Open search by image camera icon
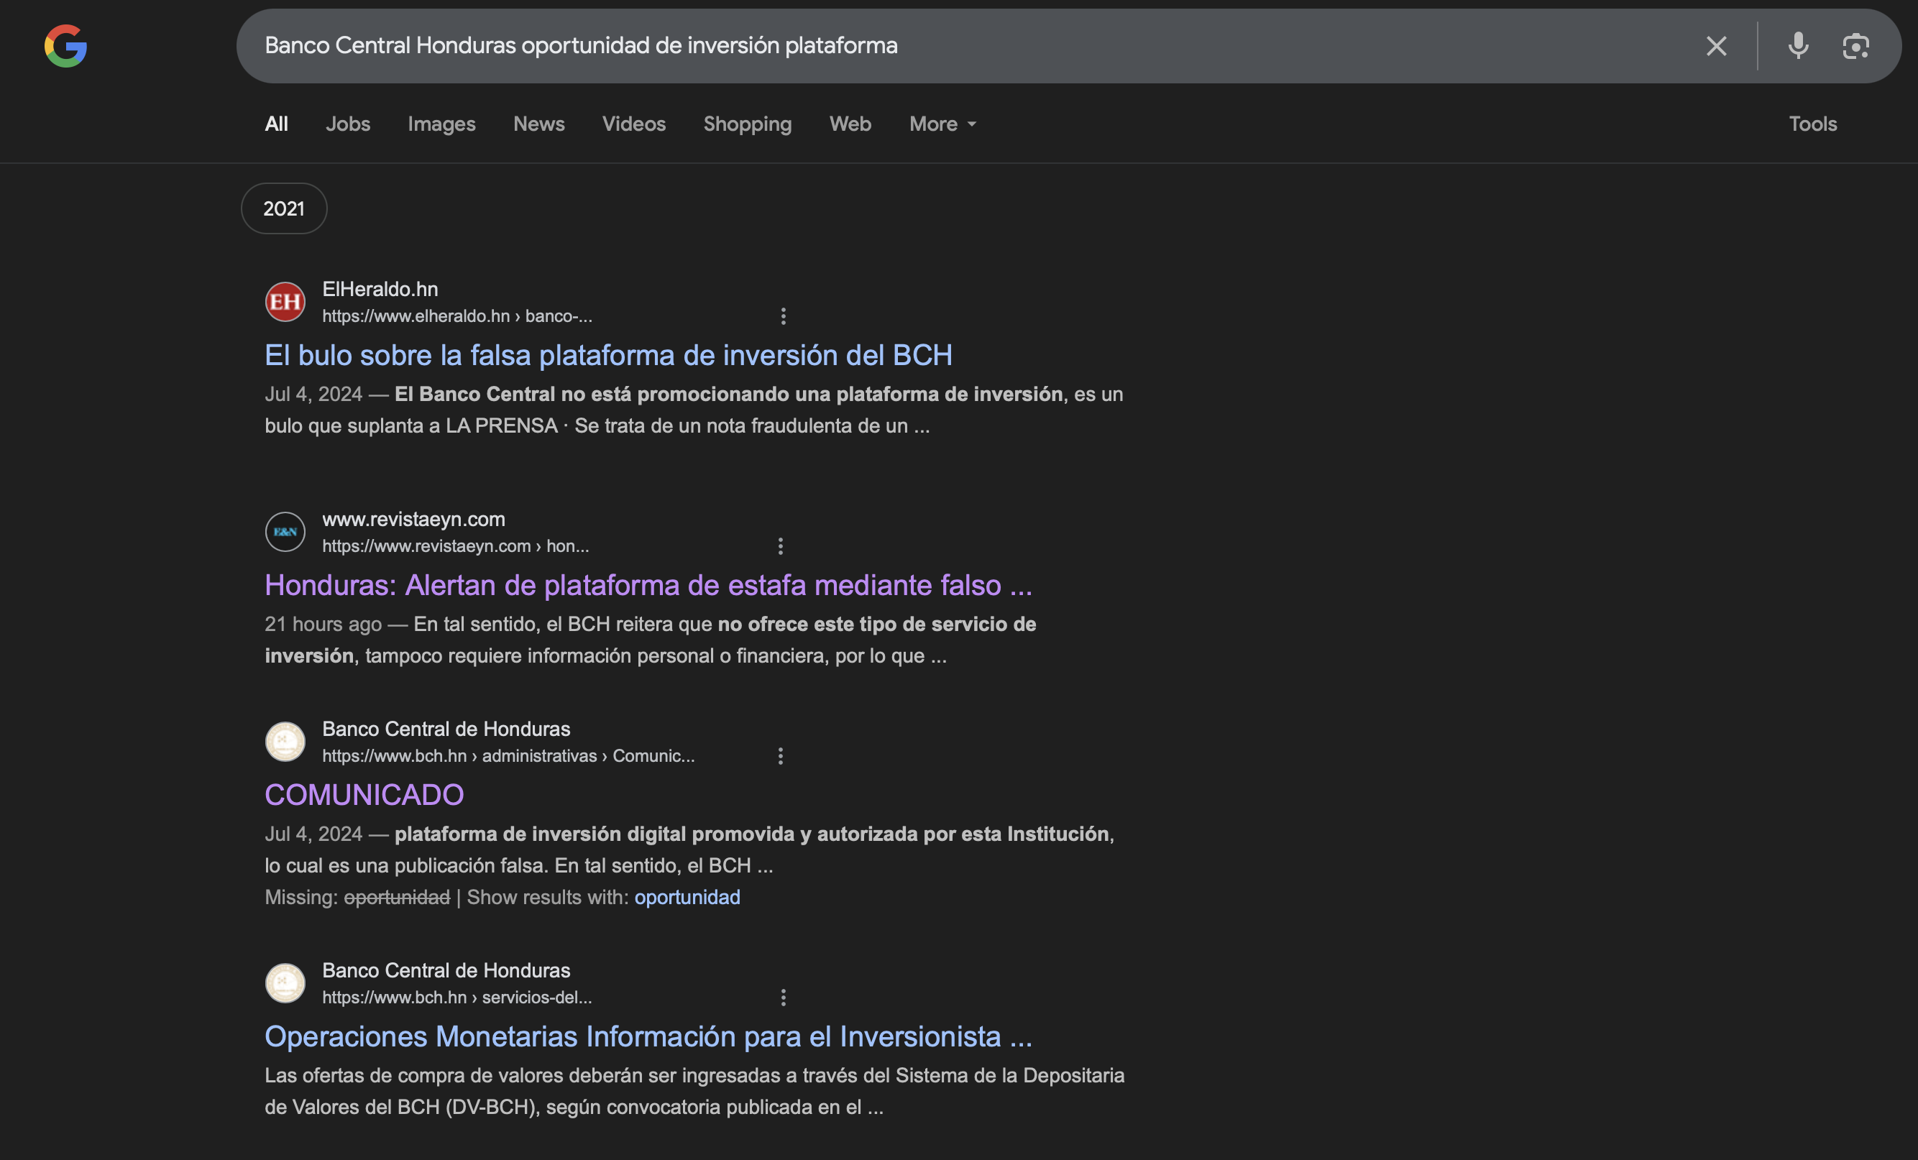1918x1160 pixels. pos(1855,46)
